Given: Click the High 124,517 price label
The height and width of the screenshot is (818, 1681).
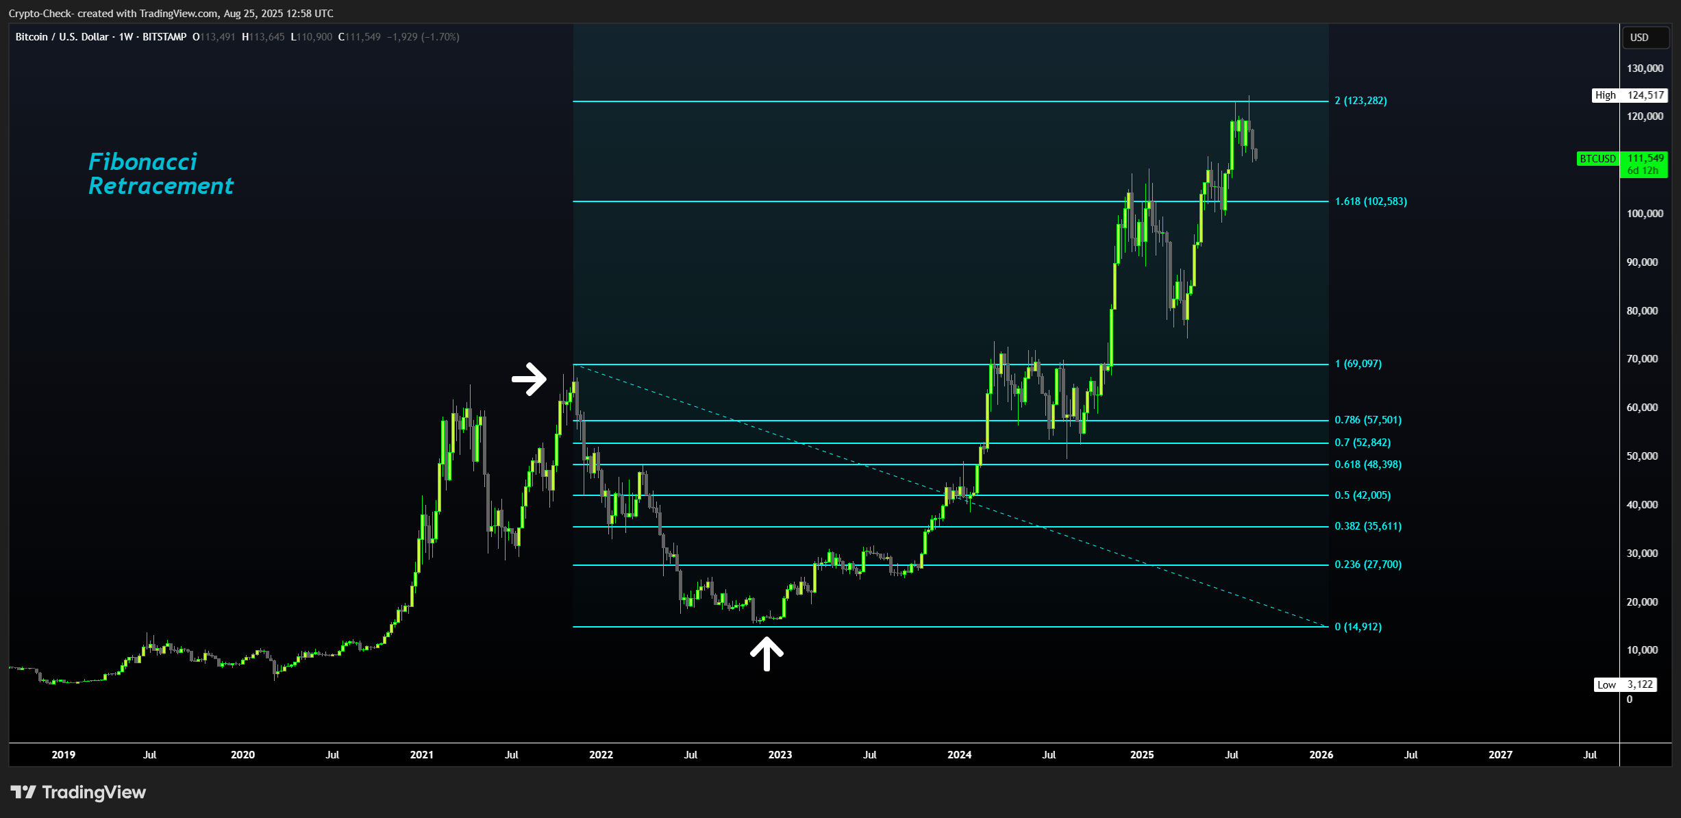Looking at the screenshot, I should [1629, 95].
